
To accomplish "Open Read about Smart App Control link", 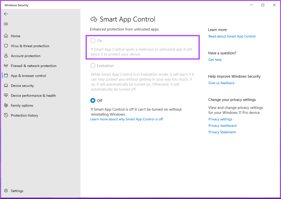I will 232,36.
